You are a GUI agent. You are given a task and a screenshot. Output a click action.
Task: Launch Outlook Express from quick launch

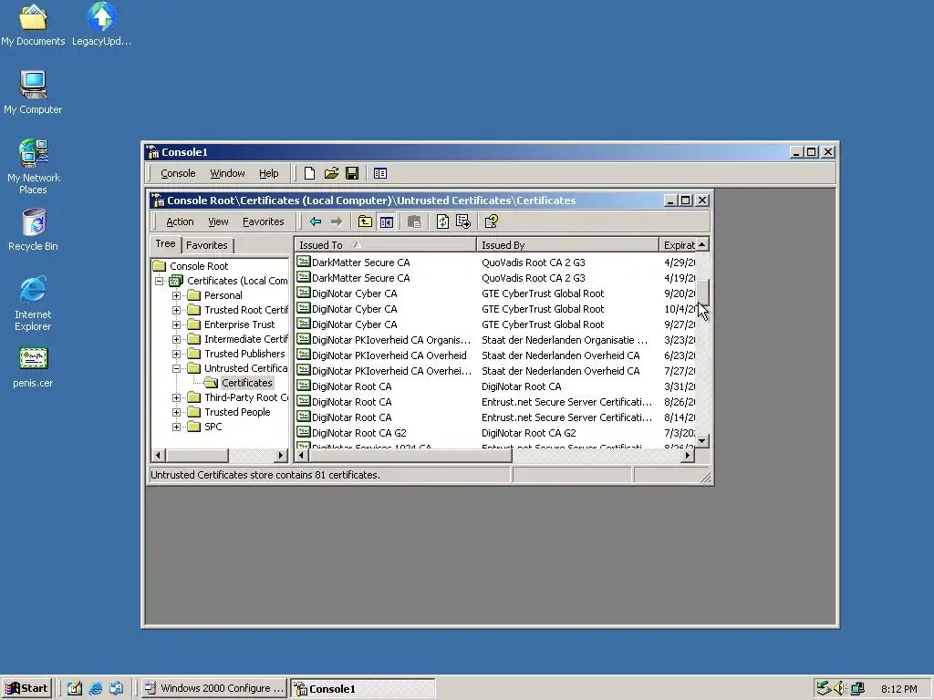(116, 688)
